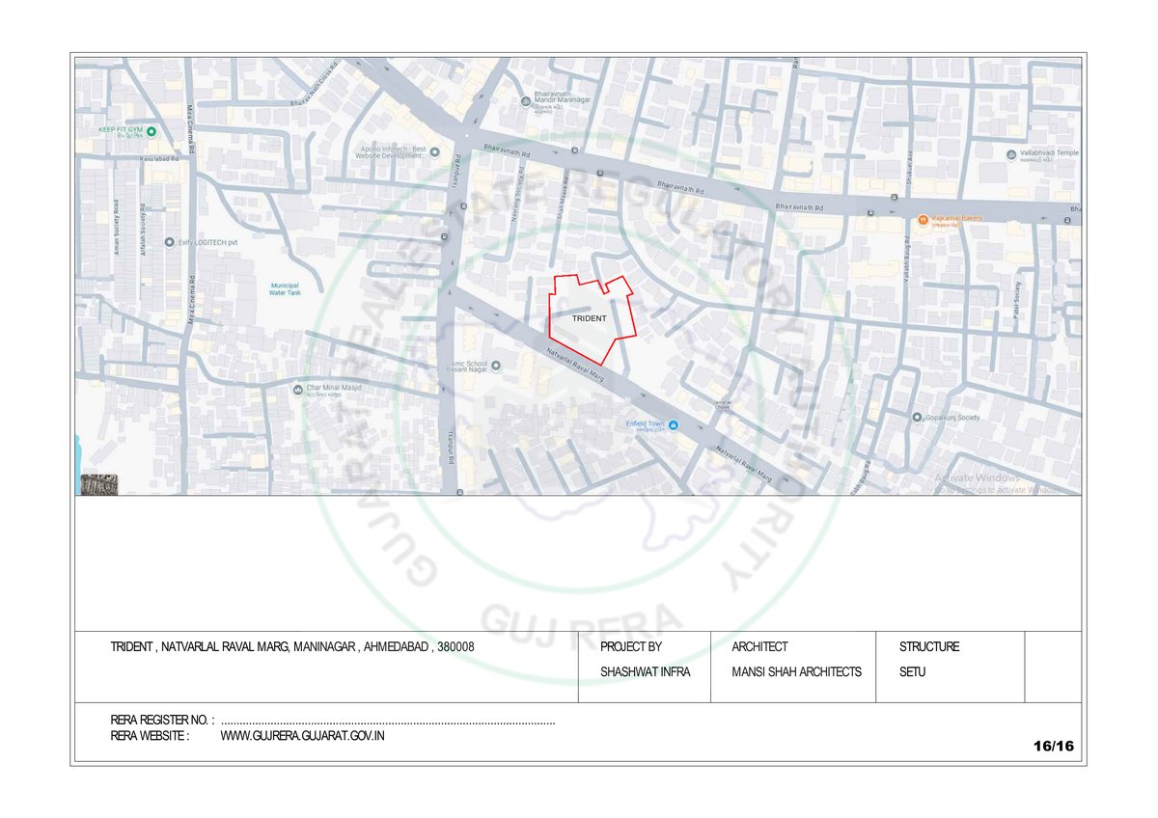Click the RERA Register No. dotted field
The height and width of the screenshot is (818, 1158).
click(388, 721)
